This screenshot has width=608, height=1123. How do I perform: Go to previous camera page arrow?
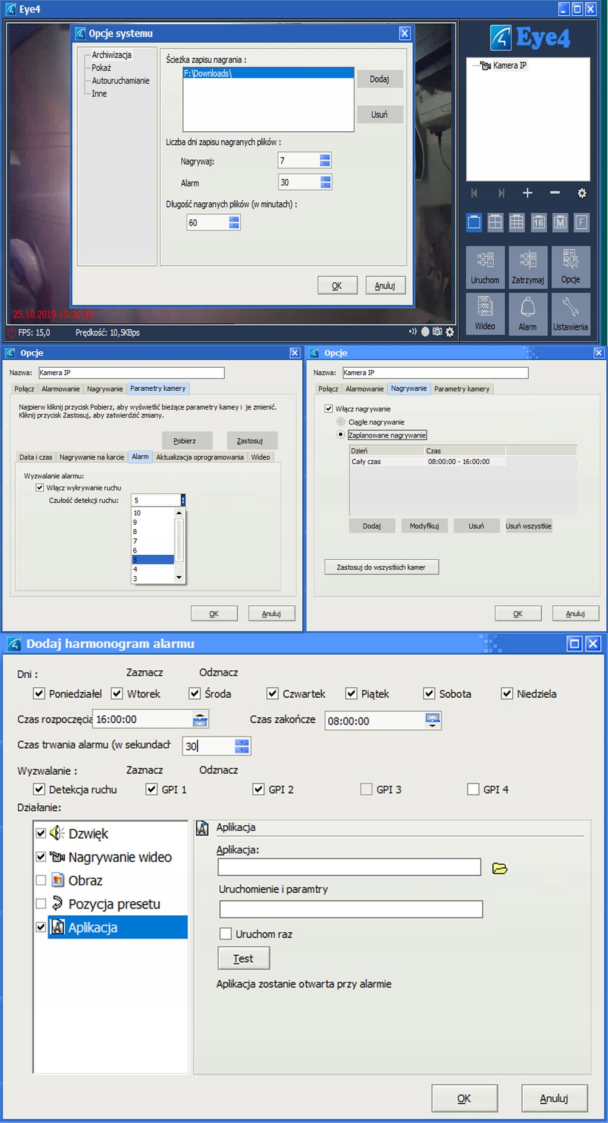[x=474, y=193]
